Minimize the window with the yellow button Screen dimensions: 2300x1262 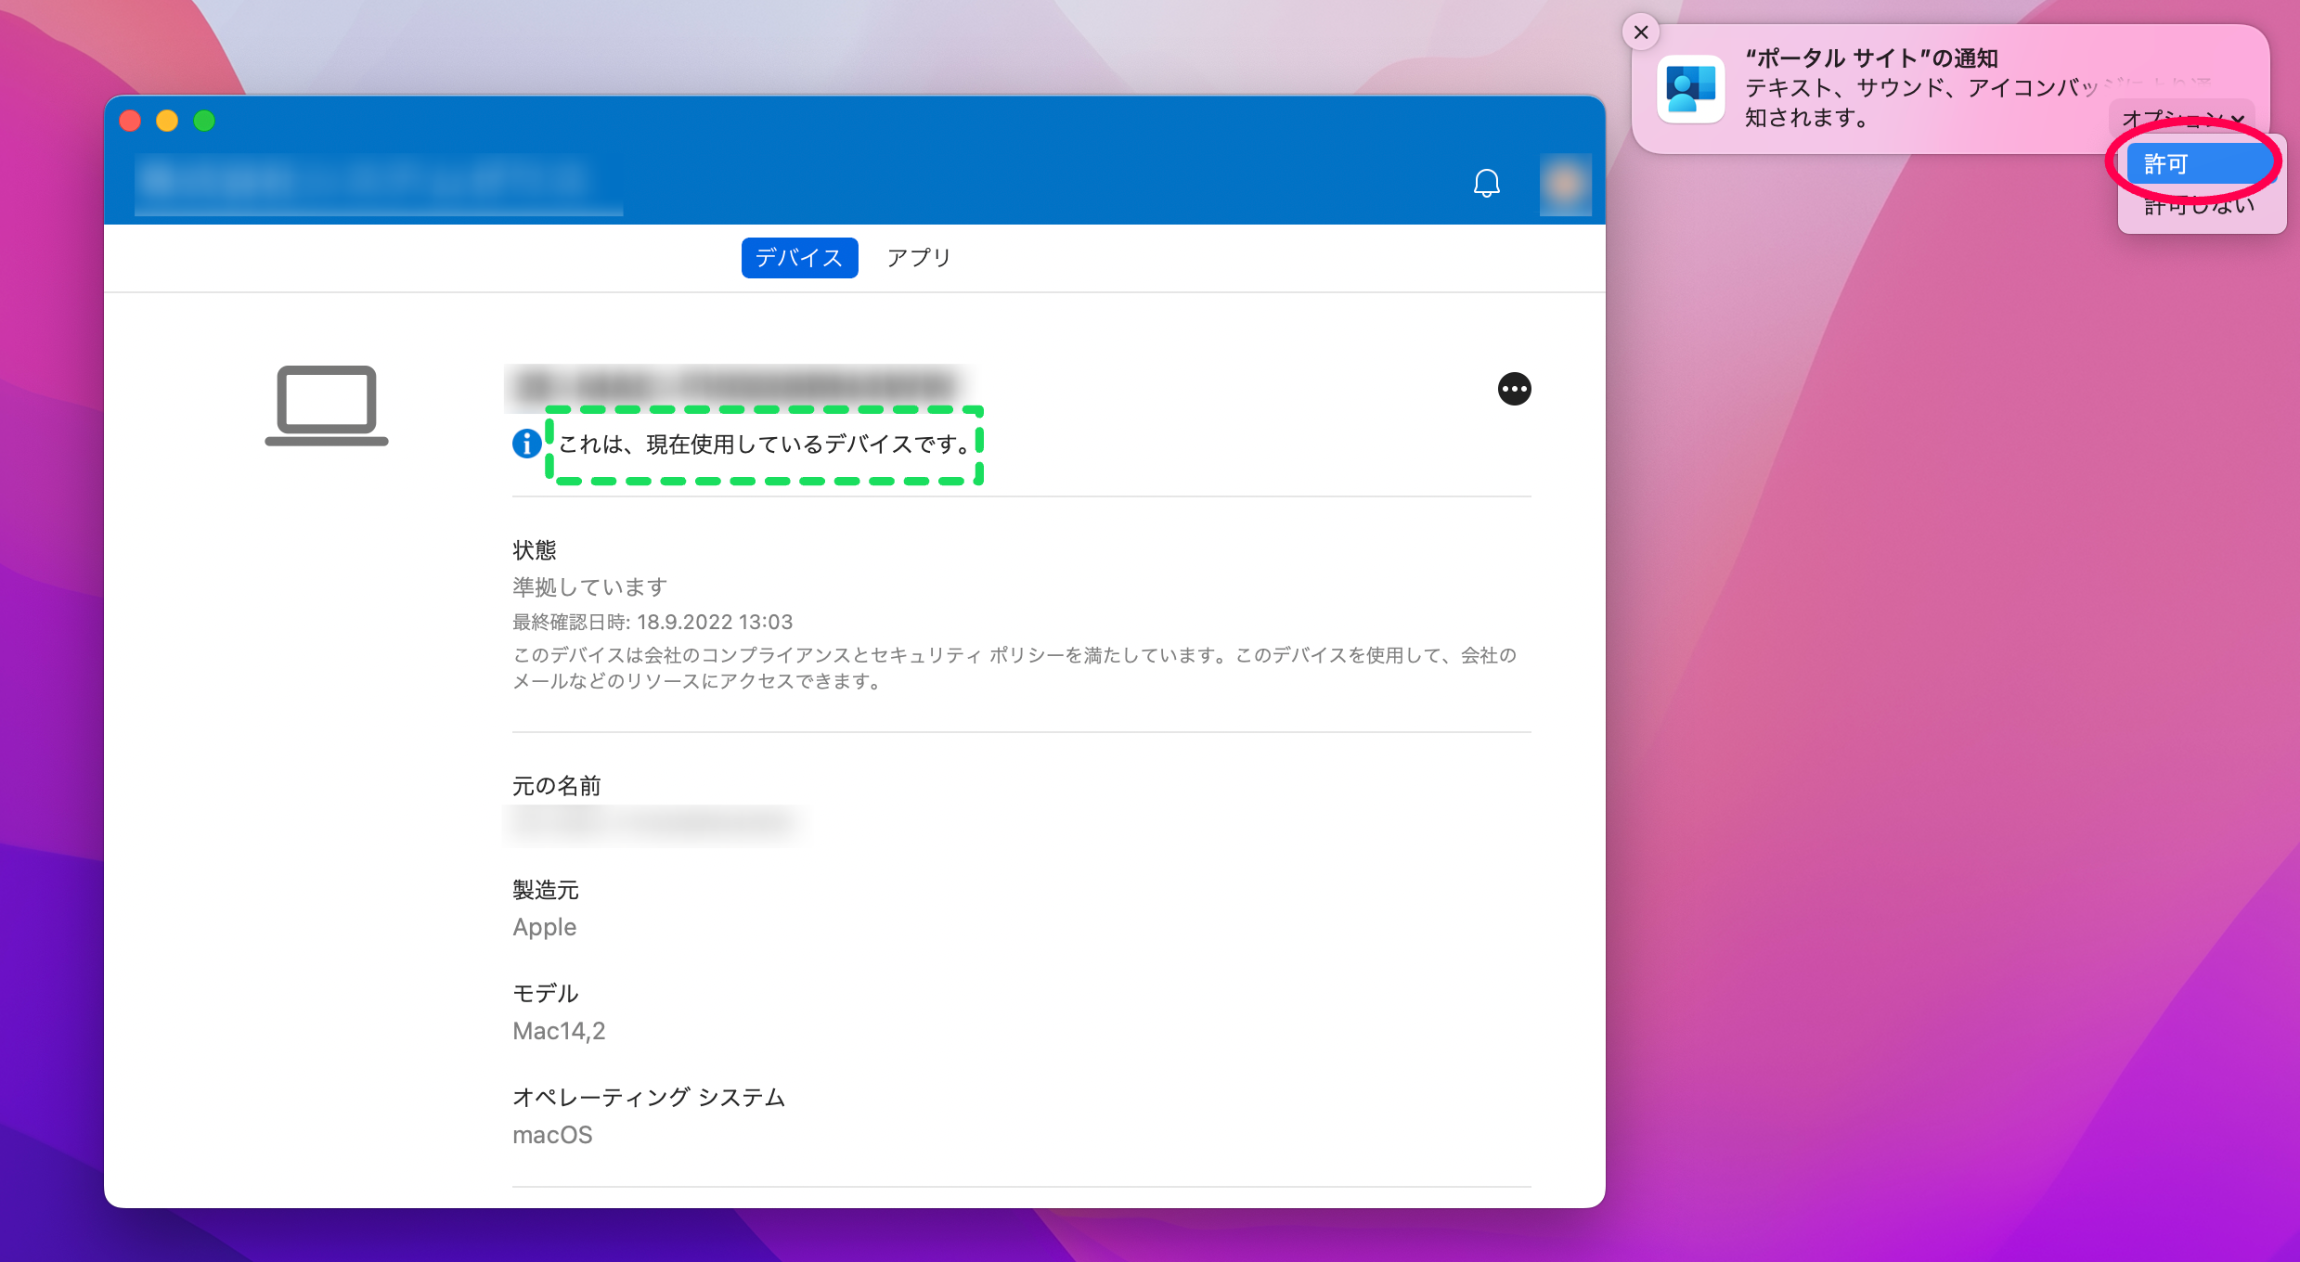pos(167,121)
